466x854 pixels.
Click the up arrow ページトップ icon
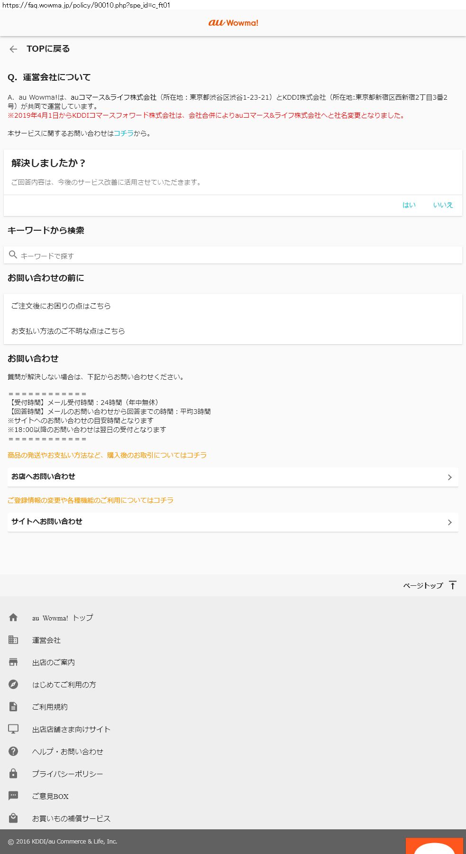point(453,585)
